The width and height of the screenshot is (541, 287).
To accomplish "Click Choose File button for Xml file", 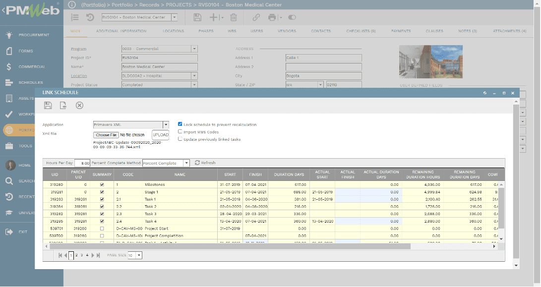I will (106, 135).
